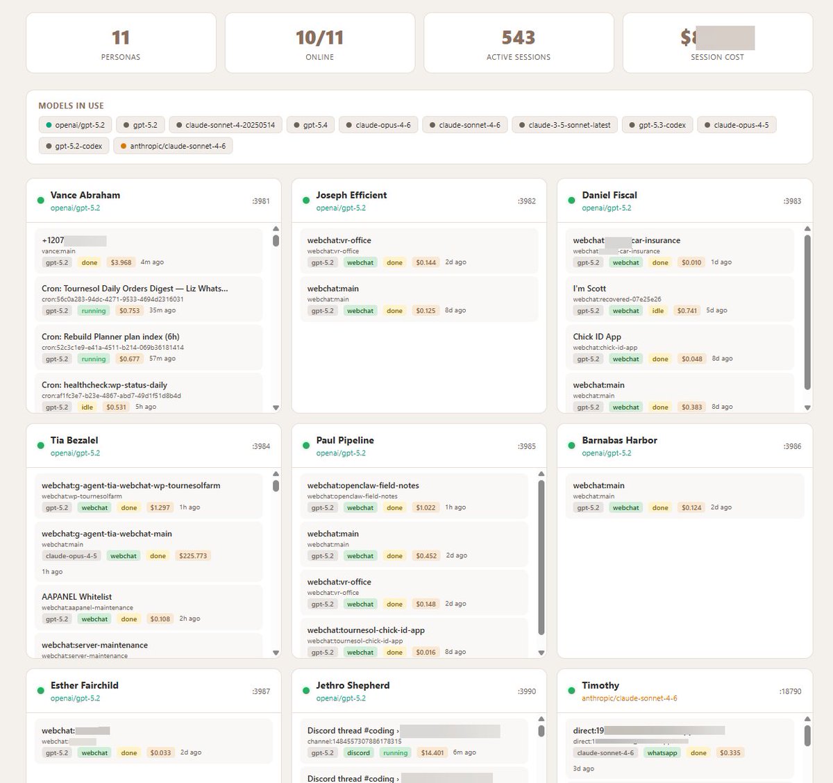Click the whatsapp tag in Timothy's session

click(662, 752)
